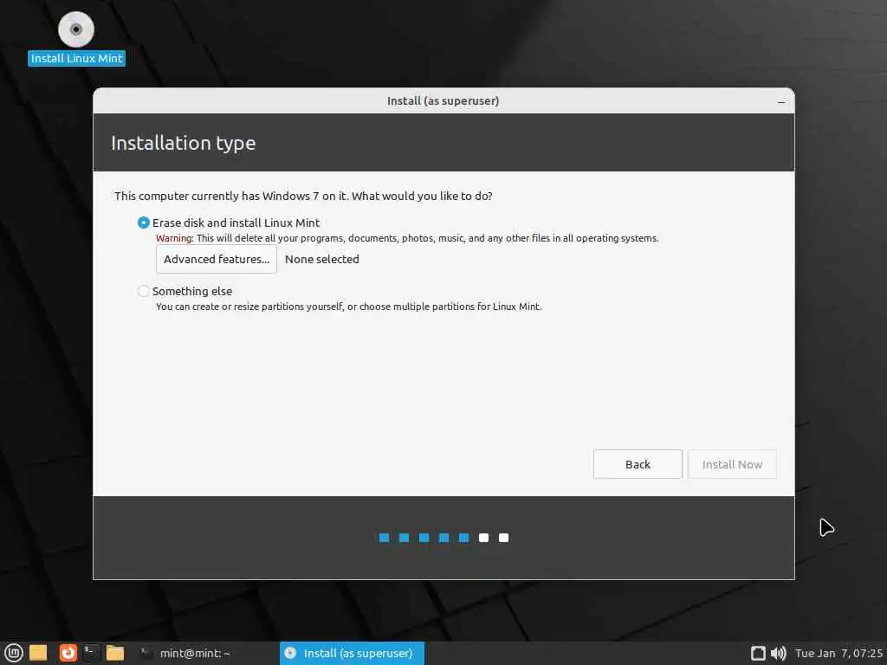Image resolution: width=887 pixels, height=665 pixels.
Task: Launch Firefox from the taskbar
Action: (68, 653)
